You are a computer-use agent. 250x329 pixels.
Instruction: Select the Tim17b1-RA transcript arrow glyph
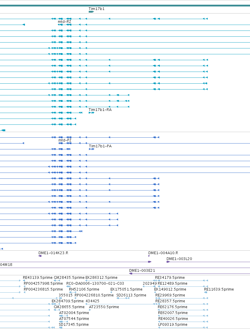coord(92,113)
